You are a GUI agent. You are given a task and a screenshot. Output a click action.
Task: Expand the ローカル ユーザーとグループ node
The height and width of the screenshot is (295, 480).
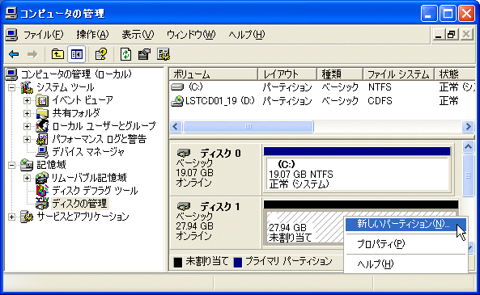coord(27,126)
